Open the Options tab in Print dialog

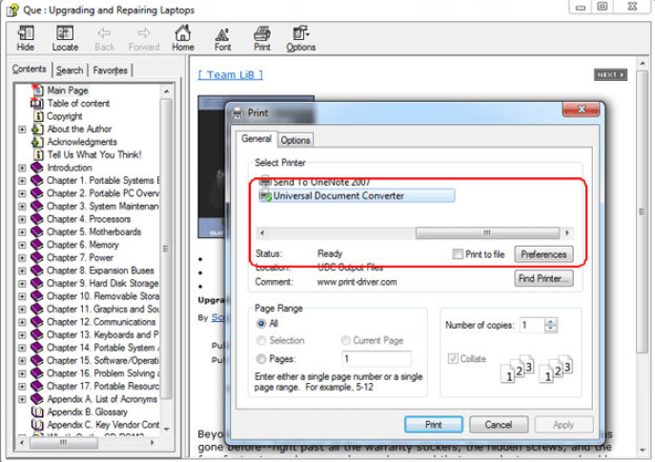pyautogui.click(x=296, y=140)
